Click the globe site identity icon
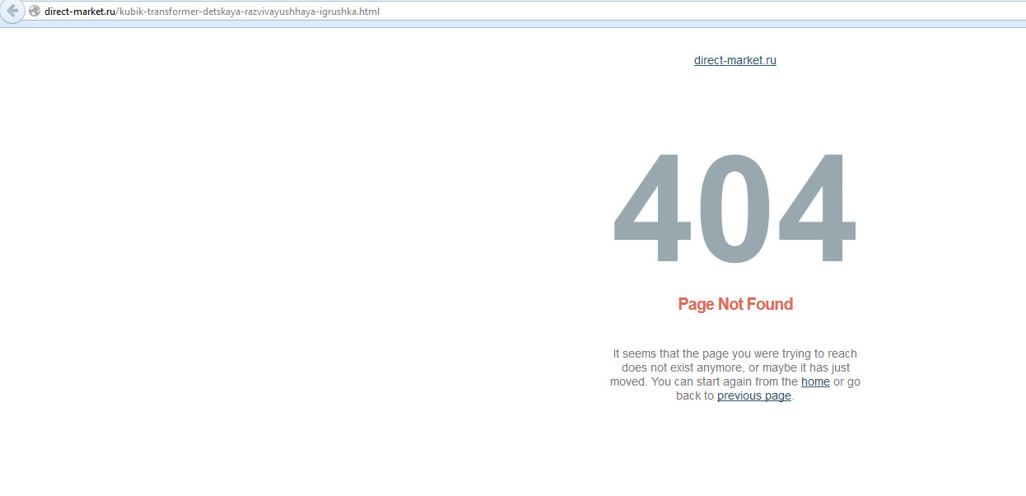The width and height of the screenshot is (1026, 496). (35, 12)
